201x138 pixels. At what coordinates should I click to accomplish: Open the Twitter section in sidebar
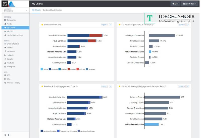coord(10,48)
